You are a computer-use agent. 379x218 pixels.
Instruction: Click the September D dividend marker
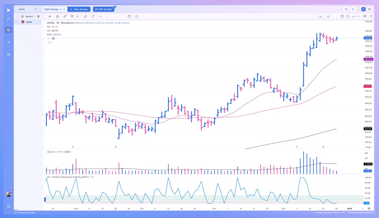coord(116,147)
